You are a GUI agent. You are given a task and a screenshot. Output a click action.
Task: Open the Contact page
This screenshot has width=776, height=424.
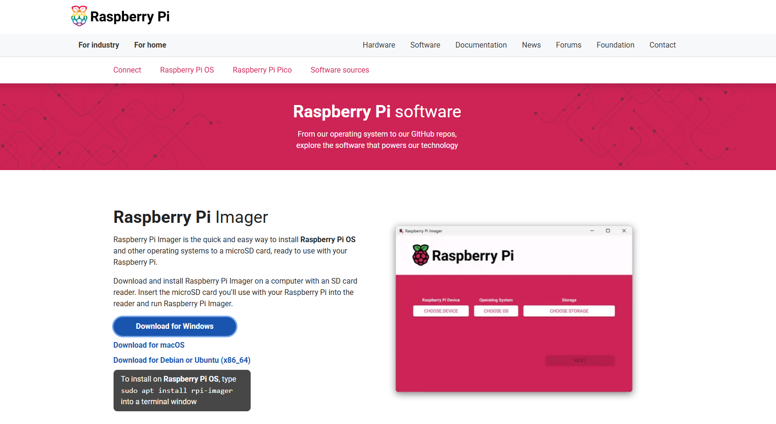[x=662, y=45]
